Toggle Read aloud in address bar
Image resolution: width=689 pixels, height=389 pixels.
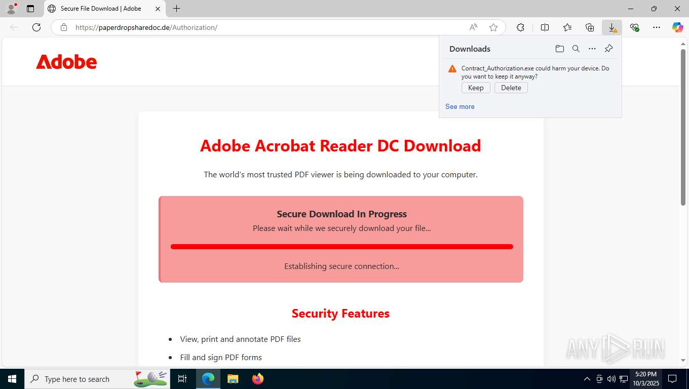pyautogui.click(x=473, y=27)
